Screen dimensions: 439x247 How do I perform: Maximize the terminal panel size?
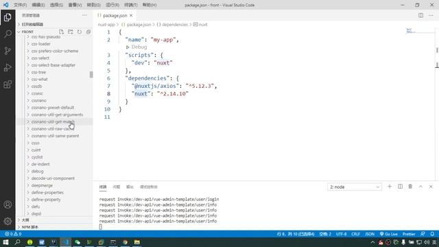[420, 187]
